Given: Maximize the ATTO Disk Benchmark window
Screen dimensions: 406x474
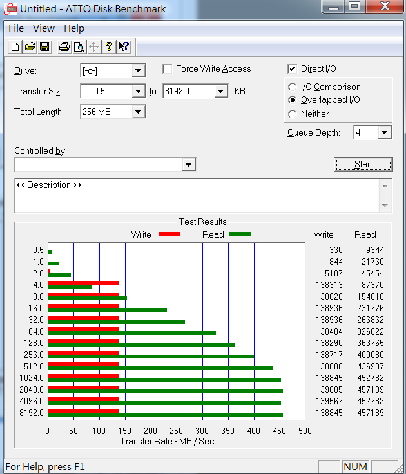Looking at the screenshot, I should pyautogui.click(x=354, y=6).
